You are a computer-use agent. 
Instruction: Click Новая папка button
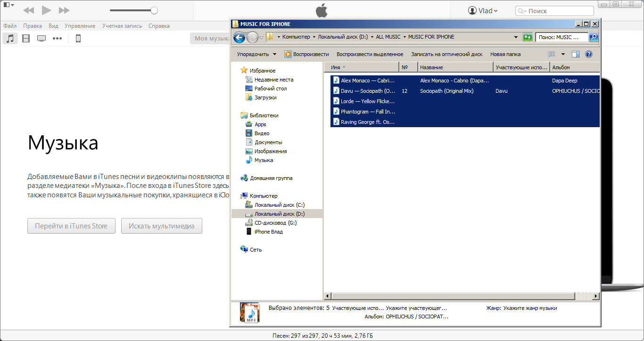point(505,54)
